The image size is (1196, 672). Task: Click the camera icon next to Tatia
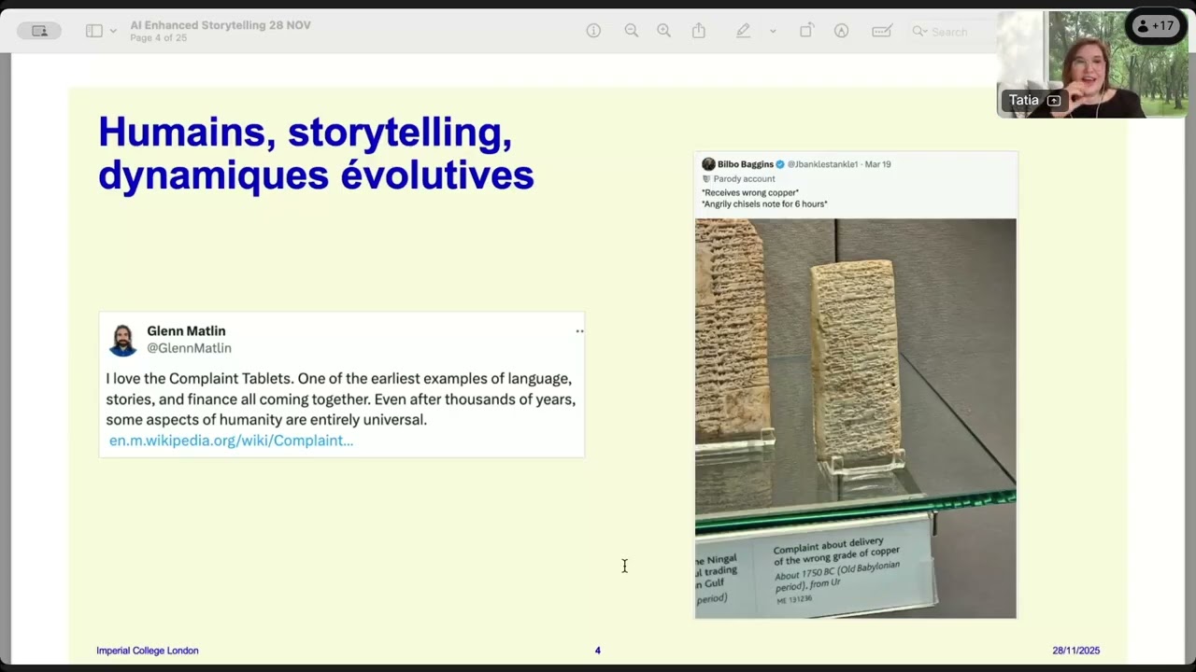(1054, 101)
